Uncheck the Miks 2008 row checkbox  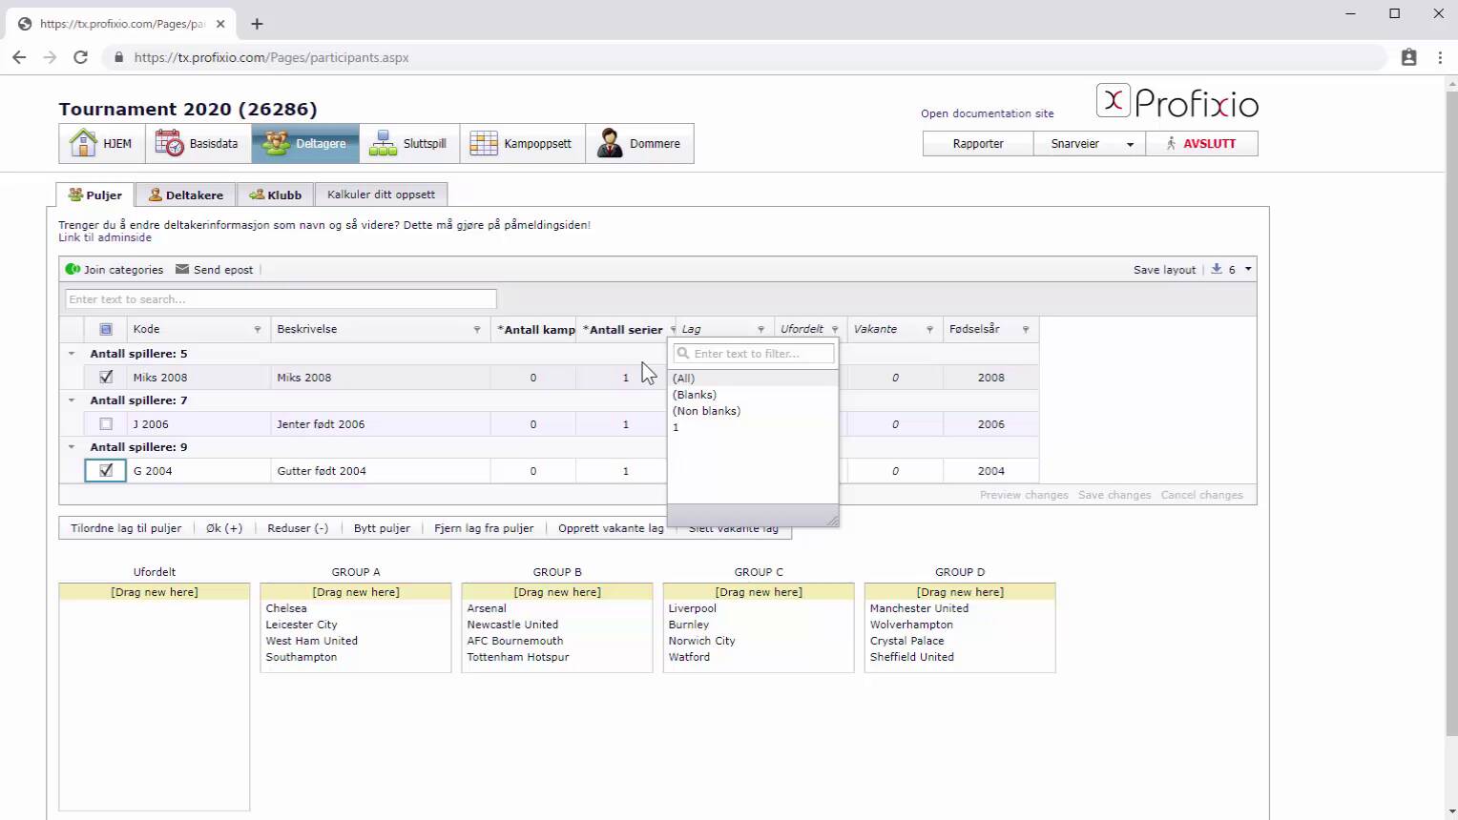click(x=106, y=378)
